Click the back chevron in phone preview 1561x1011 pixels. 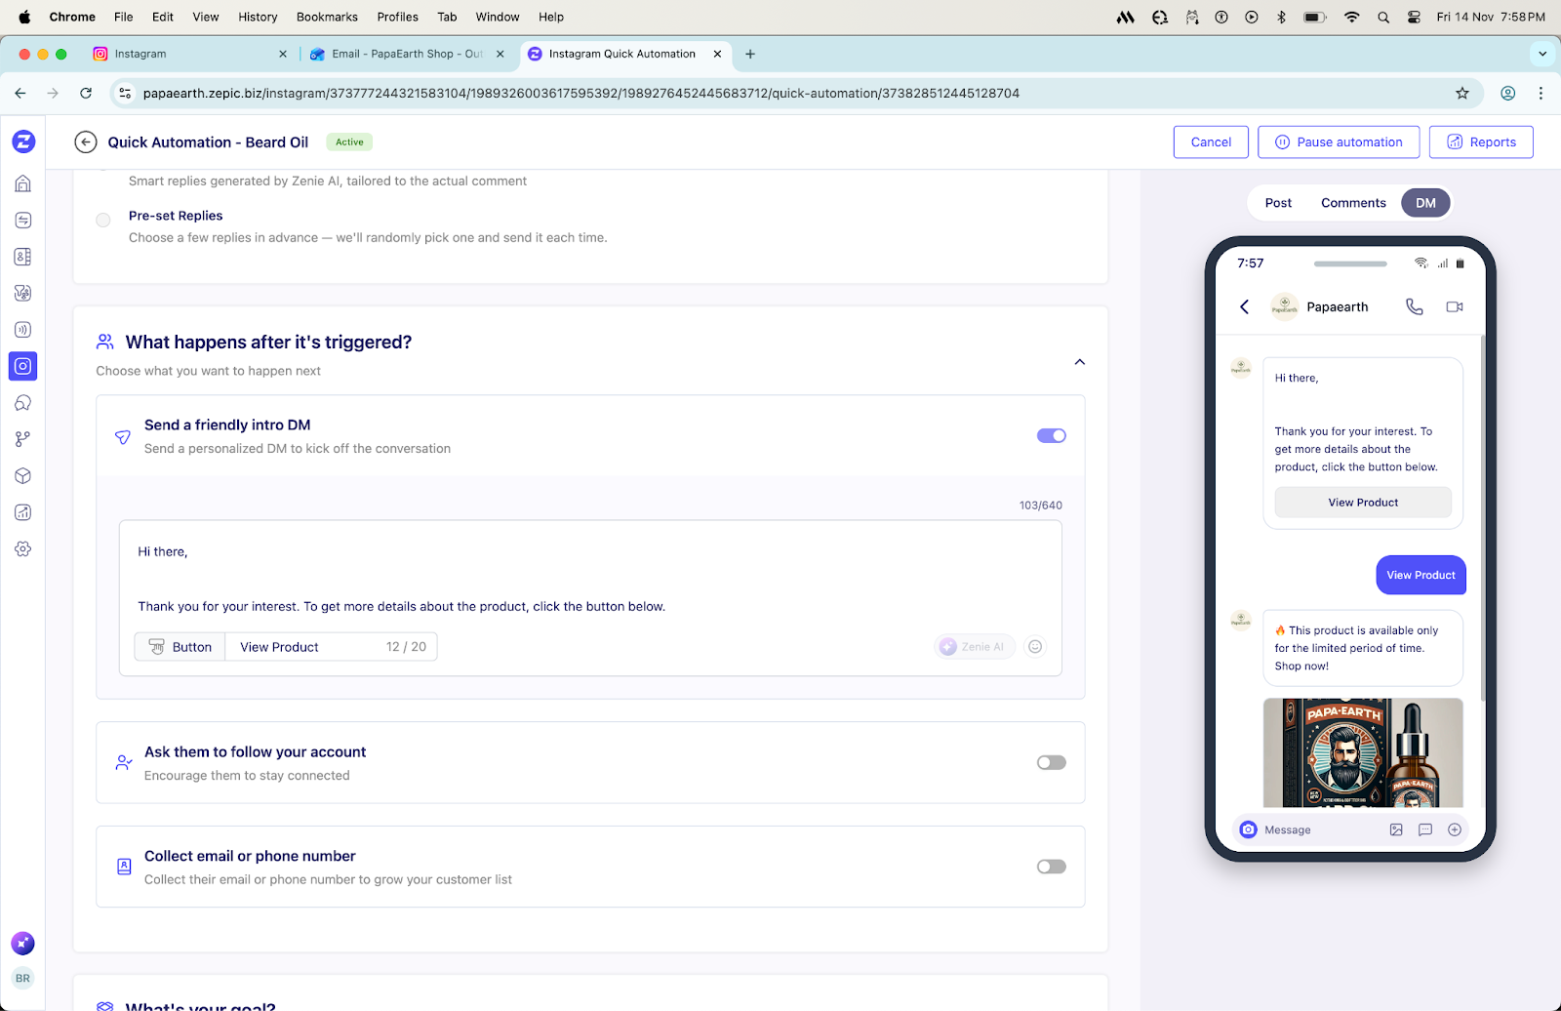1244,306
